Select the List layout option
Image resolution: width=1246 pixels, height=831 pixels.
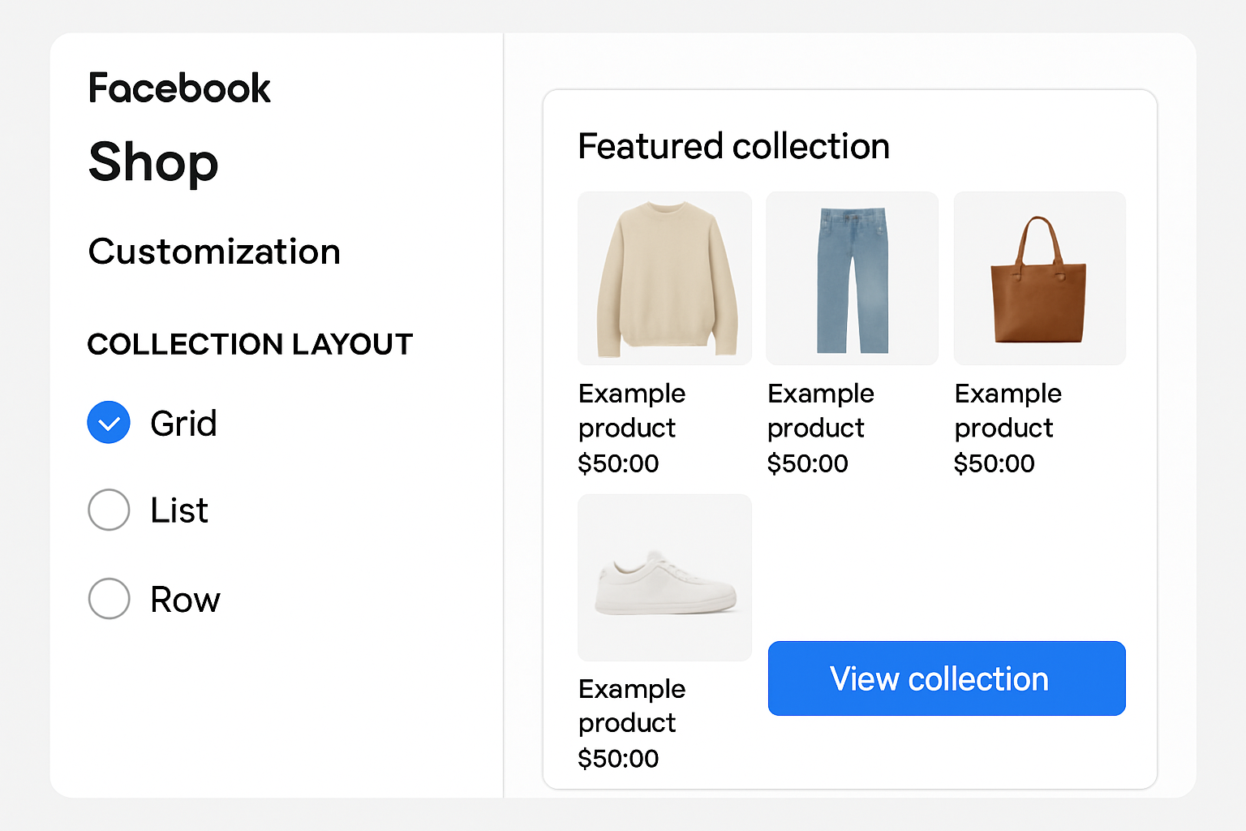pyautogui.click(x=108, y=510)
